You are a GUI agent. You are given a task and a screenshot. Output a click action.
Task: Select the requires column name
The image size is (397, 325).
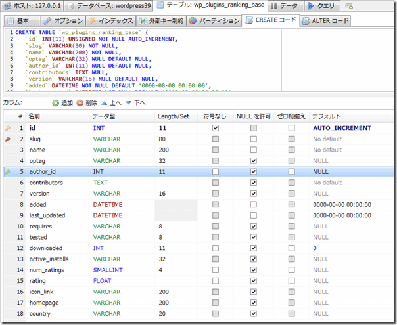(41, 227)
